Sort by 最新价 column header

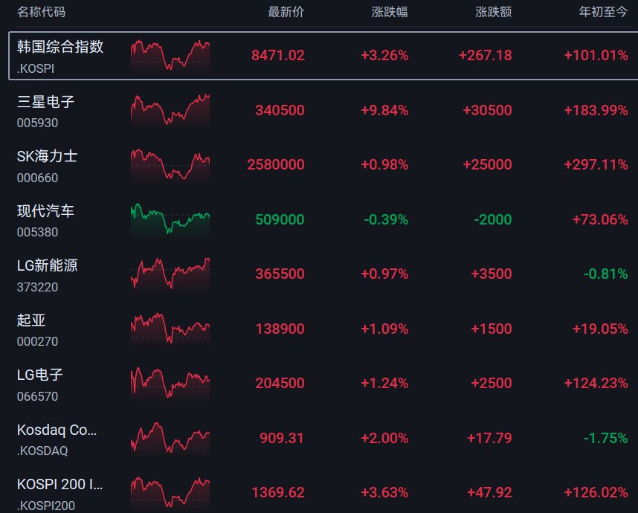pos(286,12)
